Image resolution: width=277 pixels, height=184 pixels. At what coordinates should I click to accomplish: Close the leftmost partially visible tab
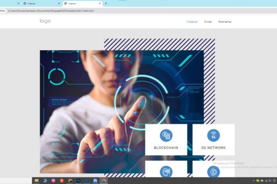click(18, 3)
